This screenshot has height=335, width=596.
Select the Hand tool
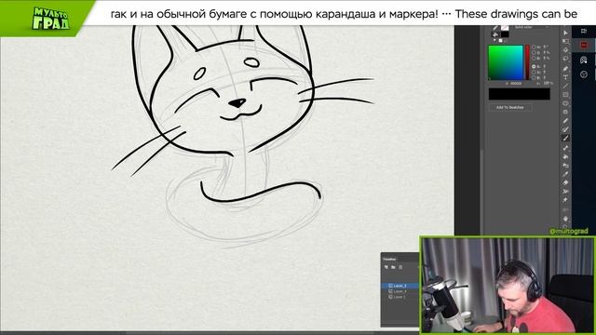pyautogui.click(x=565, y=219)
